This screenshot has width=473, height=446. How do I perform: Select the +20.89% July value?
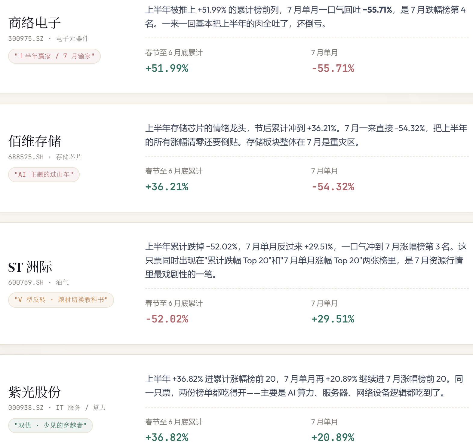(x=333, y=437)
